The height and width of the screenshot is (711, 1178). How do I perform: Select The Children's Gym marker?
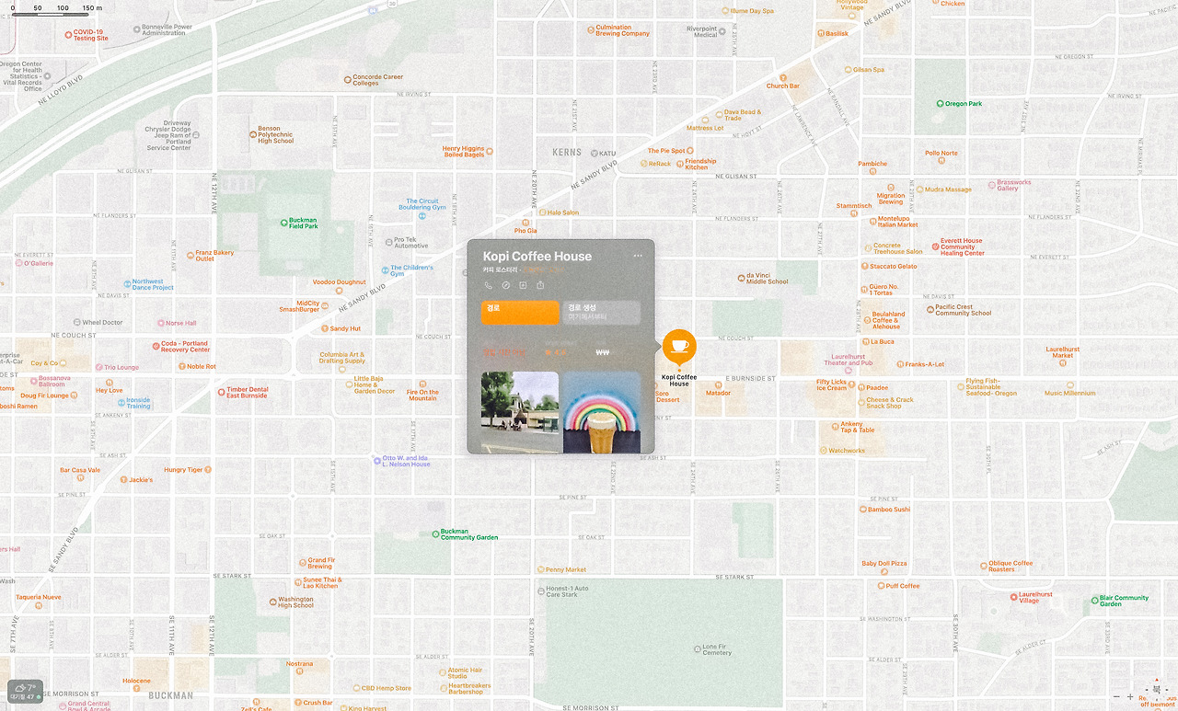pyautogui.click(x=385, y=270)
